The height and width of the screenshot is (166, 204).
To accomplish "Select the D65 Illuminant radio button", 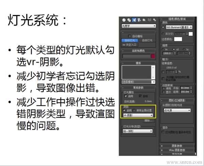I will click(x=163, y=27).
